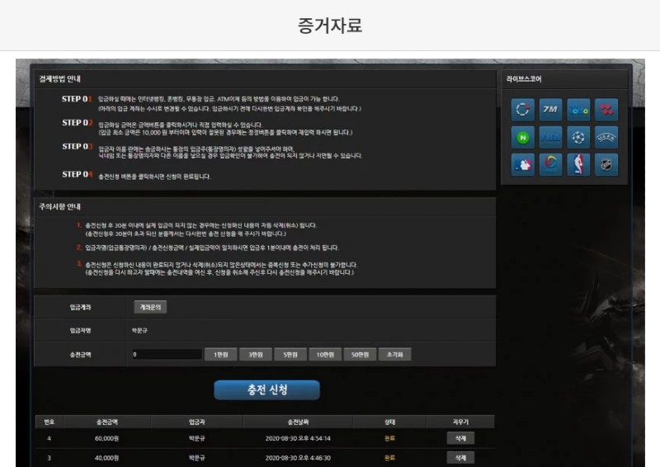The image size is (660, 467).
Task: Open the Champions League ball icon
Action: pos(578,137)
